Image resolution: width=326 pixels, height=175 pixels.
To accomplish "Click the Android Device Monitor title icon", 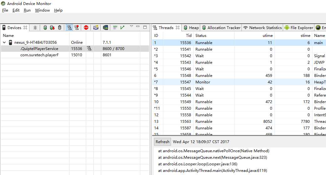I will click(3, 3).
